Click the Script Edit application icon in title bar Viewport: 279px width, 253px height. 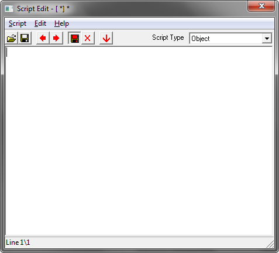[x=9, y=9]
